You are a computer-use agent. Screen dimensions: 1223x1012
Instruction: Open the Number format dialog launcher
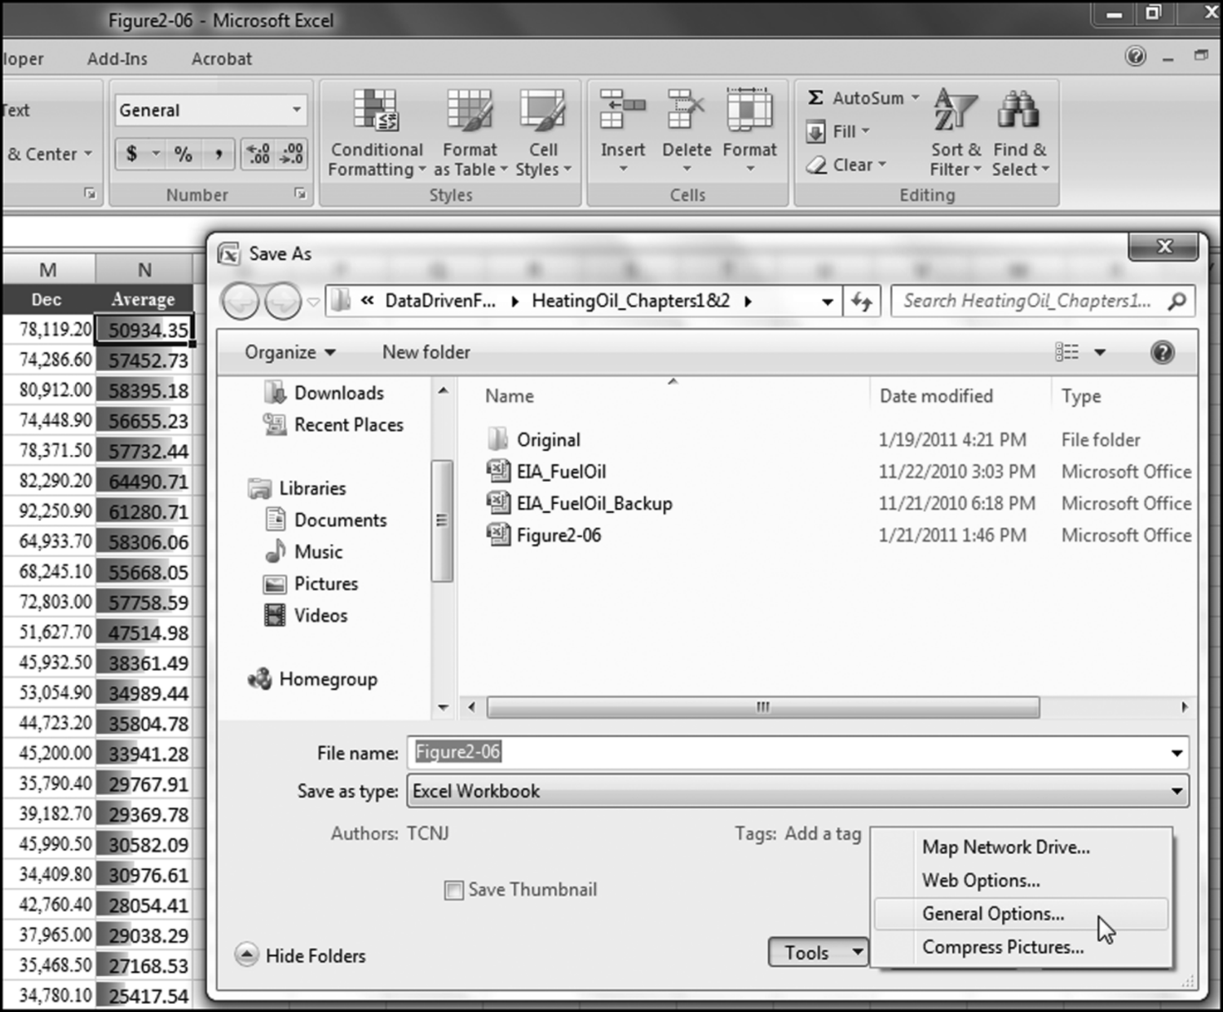(x=300, y=194)
